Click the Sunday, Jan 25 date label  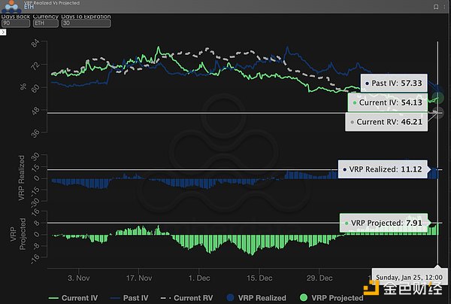[410, 278]
